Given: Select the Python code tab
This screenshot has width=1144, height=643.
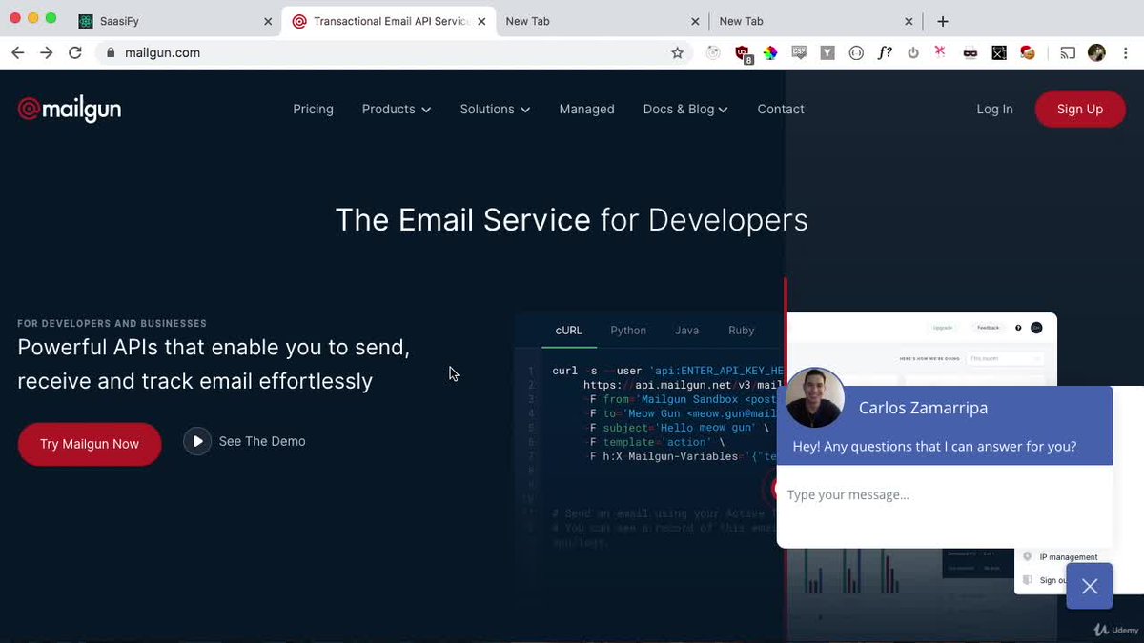Looking at the screenshot, I should (628, 331).
